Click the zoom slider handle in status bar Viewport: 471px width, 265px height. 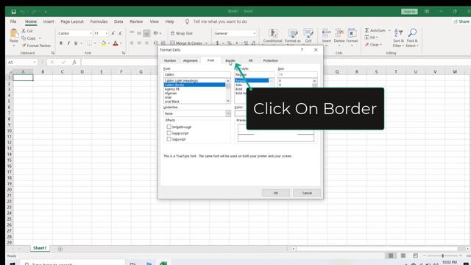coord(442,255)
